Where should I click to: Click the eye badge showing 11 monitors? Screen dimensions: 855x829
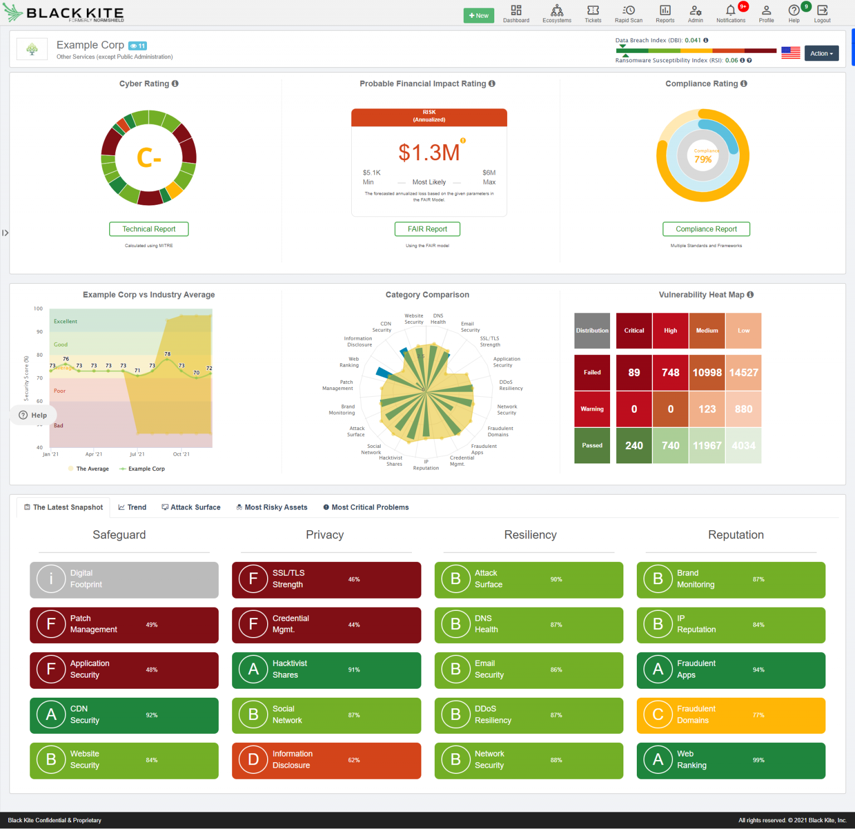(137, 46)
